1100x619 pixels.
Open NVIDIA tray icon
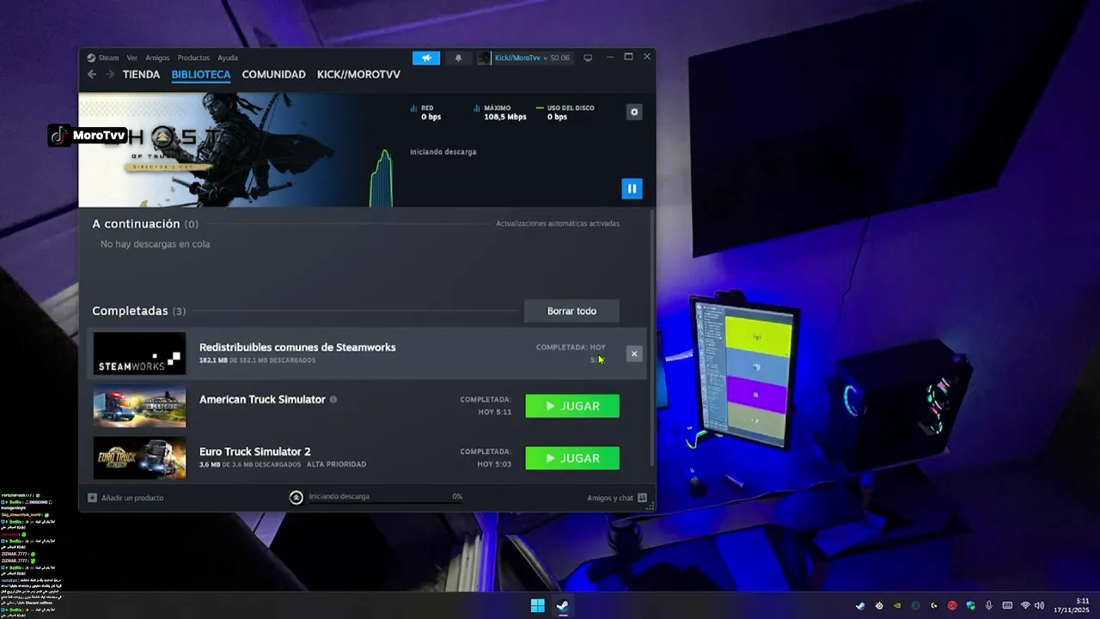(x=897, y=606)
